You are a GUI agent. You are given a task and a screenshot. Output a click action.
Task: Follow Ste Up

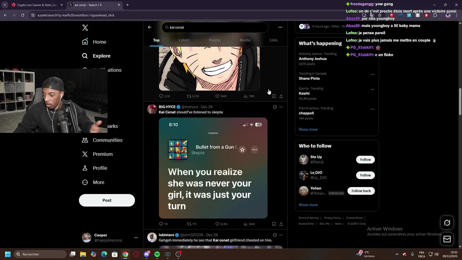365,160
